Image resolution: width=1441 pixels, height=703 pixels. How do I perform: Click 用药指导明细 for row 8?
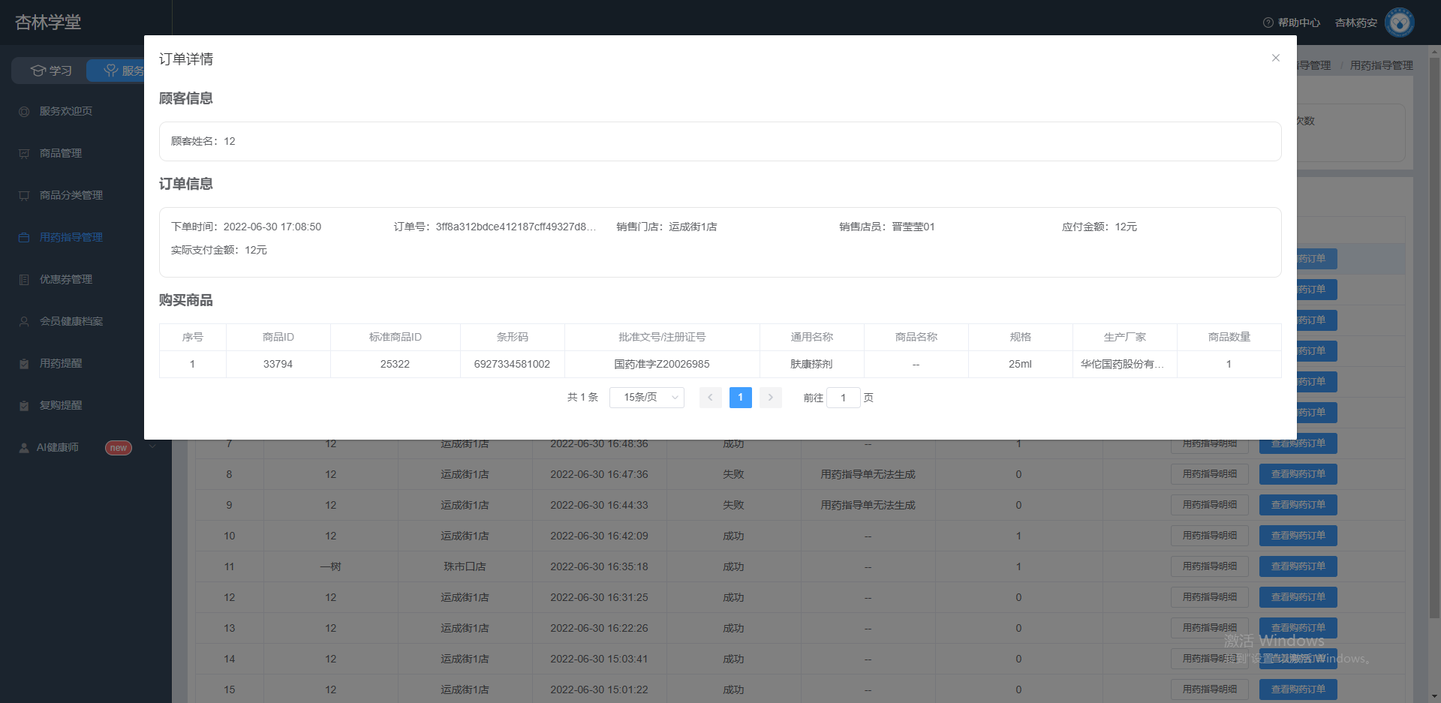point(1209,474)
